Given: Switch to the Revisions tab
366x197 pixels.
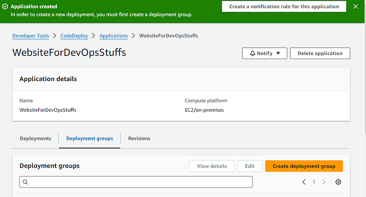Looking at the screenshot, I should pyautogui.click(x=139, y=138).
